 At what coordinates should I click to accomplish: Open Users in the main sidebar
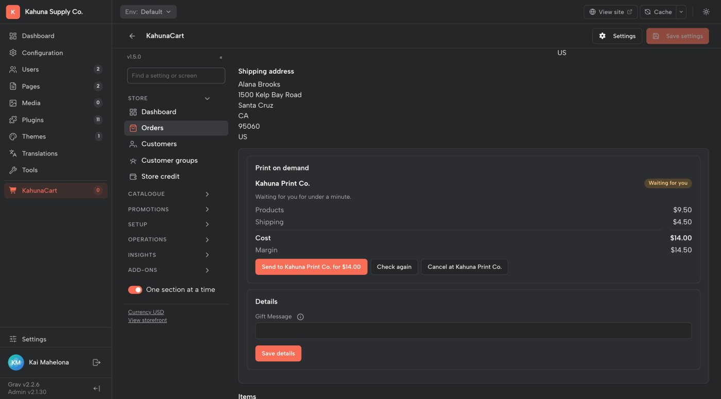56,70
